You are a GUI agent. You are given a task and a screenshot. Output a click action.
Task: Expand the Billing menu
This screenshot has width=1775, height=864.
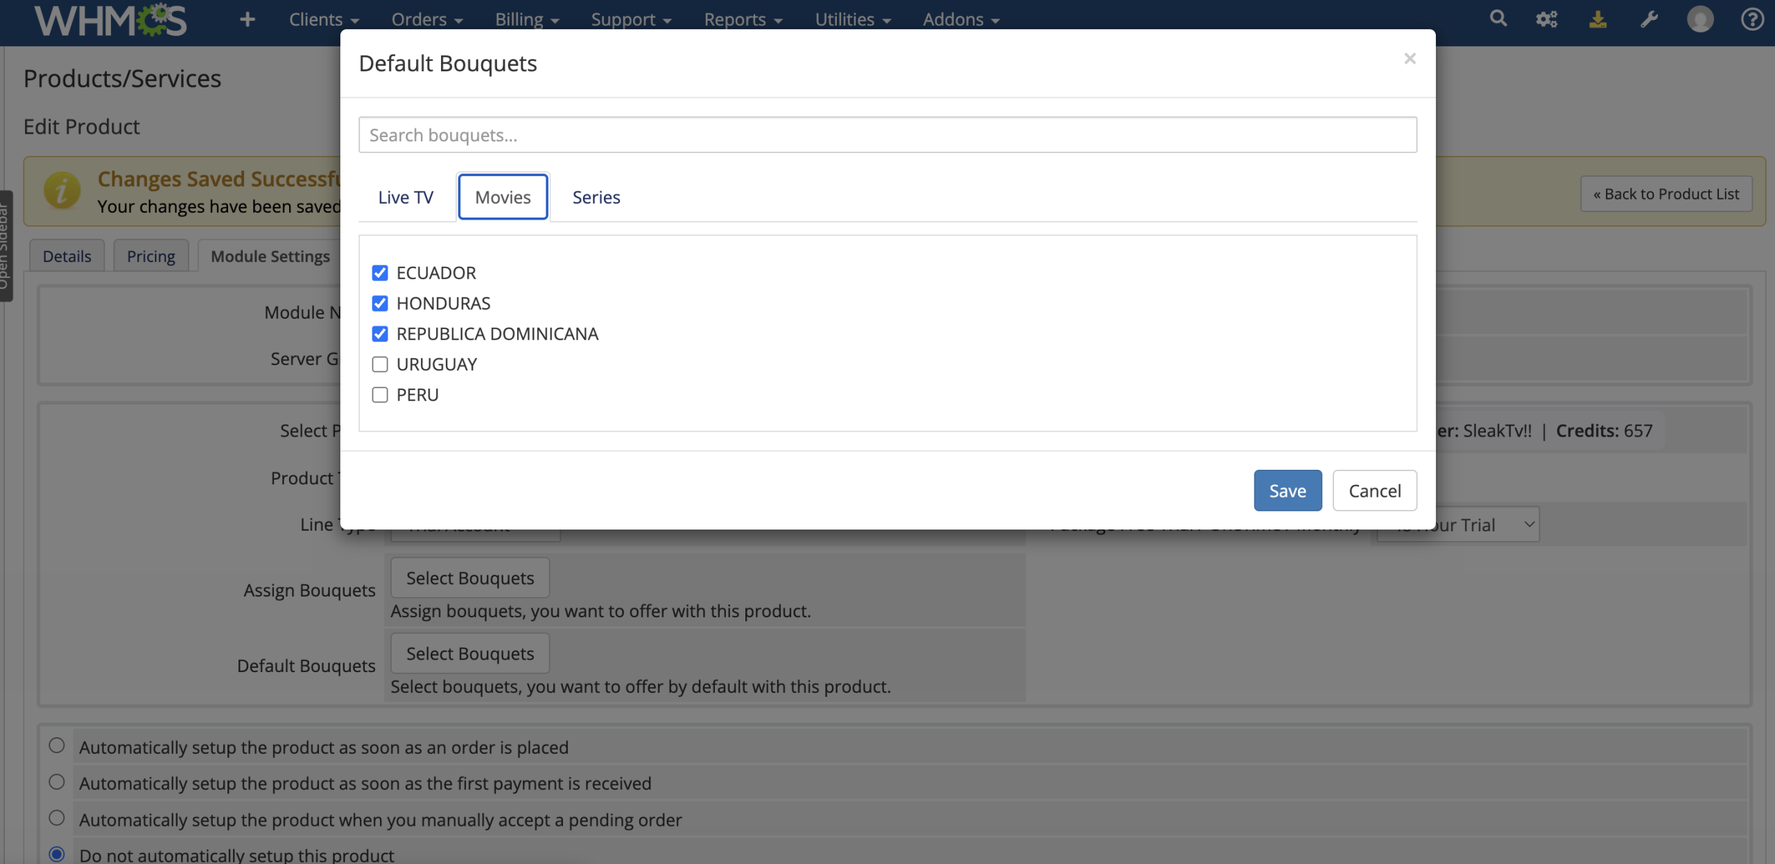[x=527, y=19]
